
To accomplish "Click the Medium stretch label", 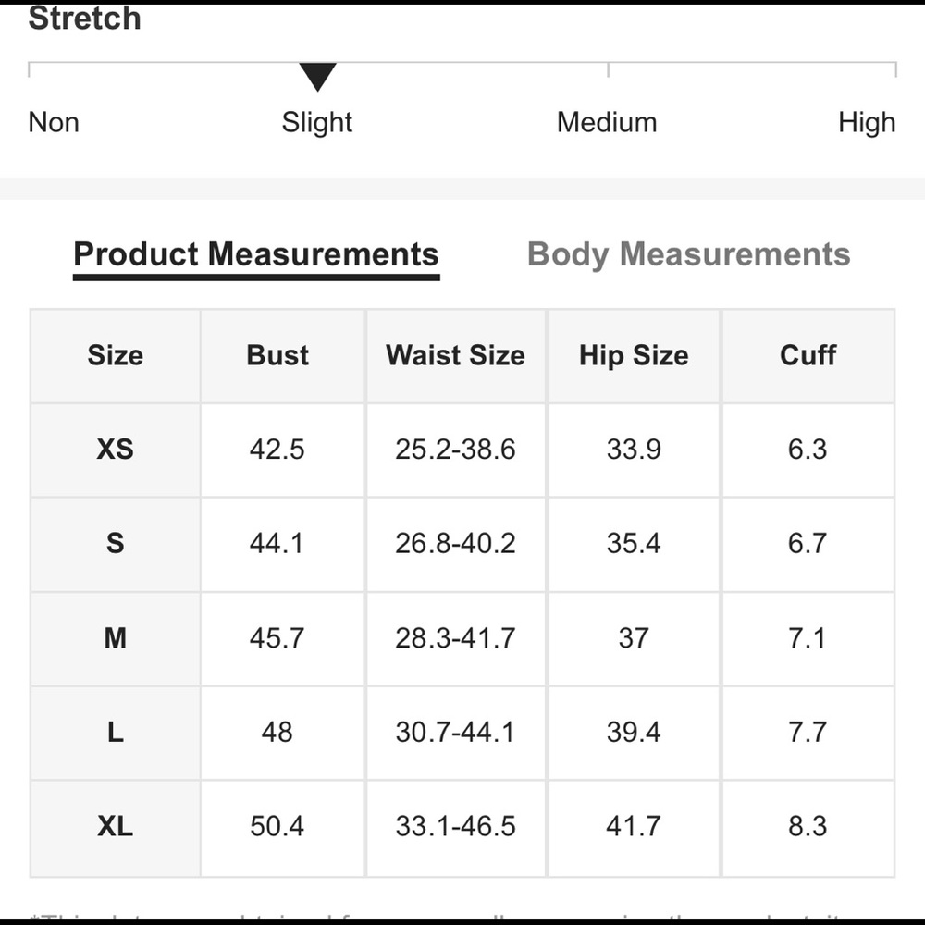I will 607,122.
